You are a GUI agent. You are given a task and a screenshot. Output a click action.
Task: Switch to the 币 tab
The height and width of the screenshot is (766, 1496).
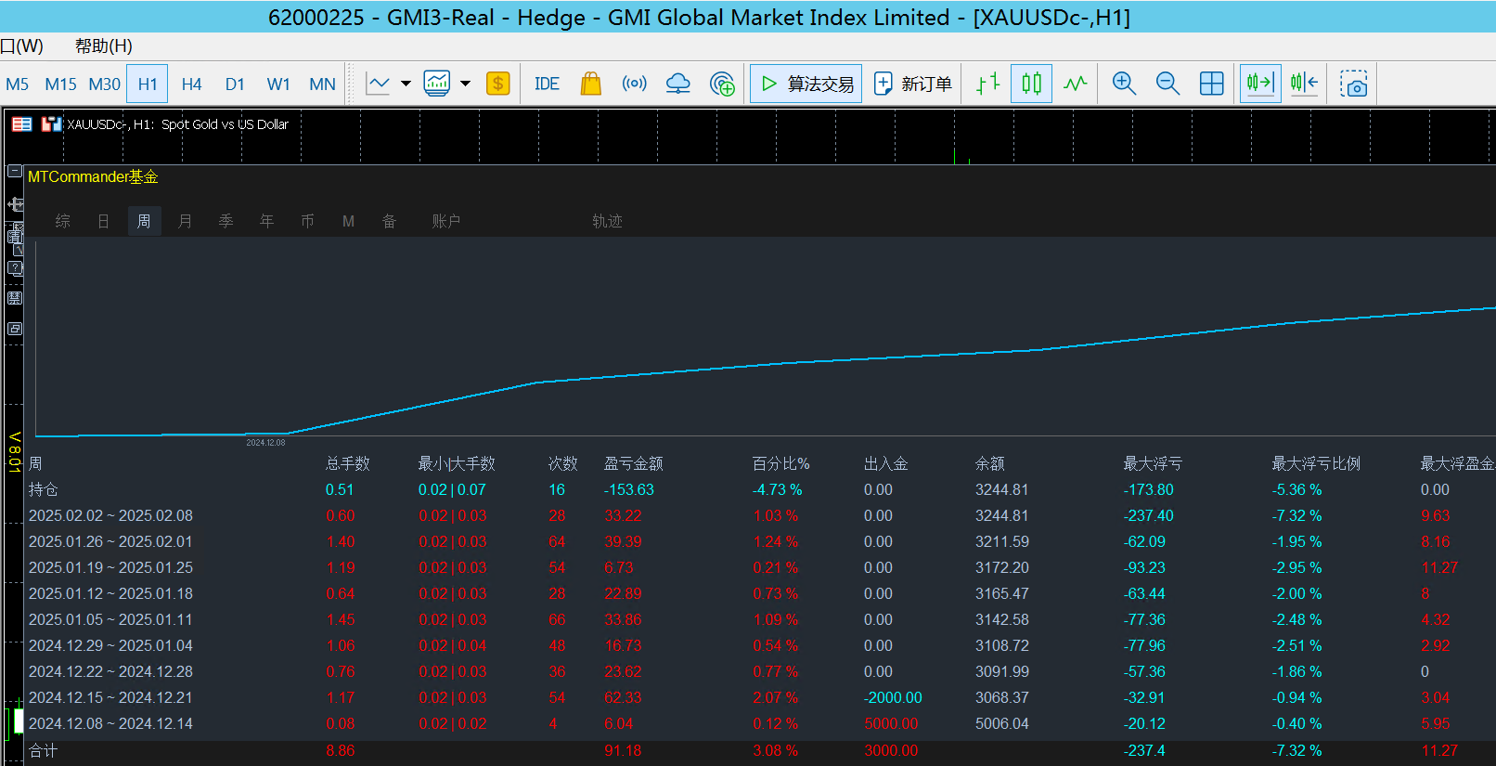point(308,221)
